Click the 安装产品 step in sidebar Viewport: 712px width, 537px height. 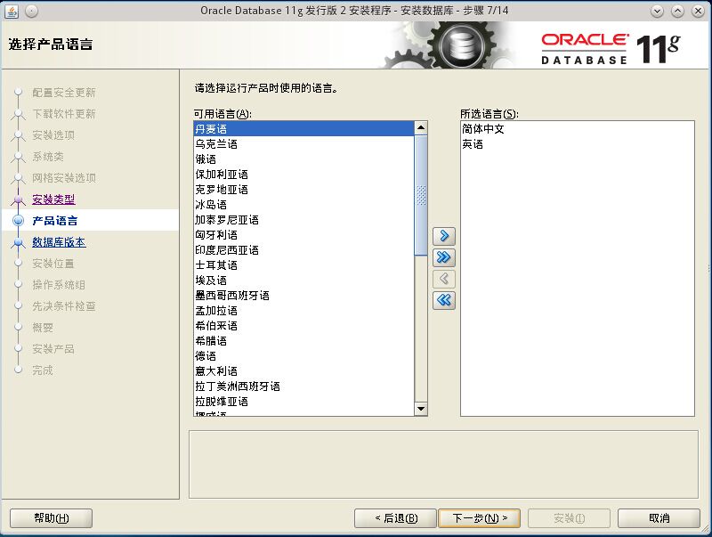(53, 349)
